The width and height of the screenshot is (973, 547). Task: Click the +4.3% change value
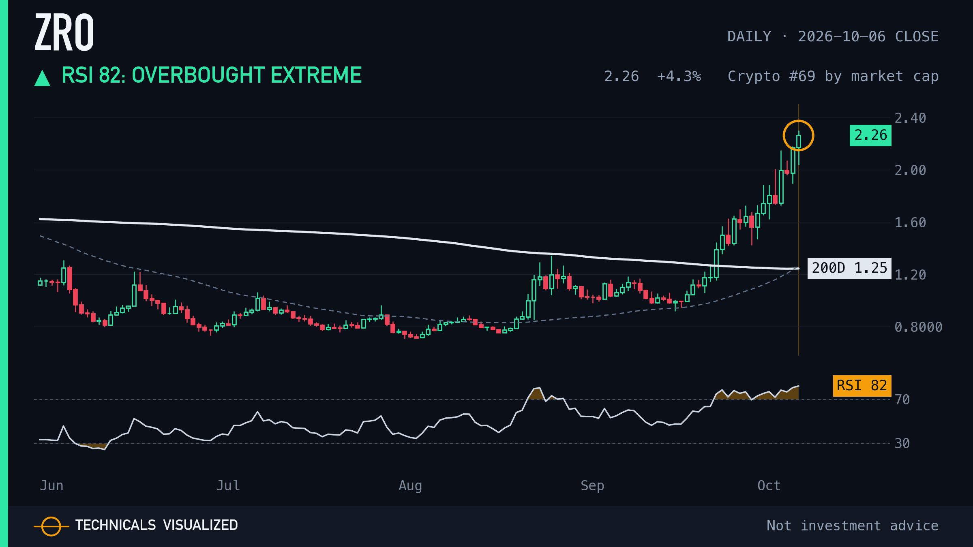[x=679, y=76]
